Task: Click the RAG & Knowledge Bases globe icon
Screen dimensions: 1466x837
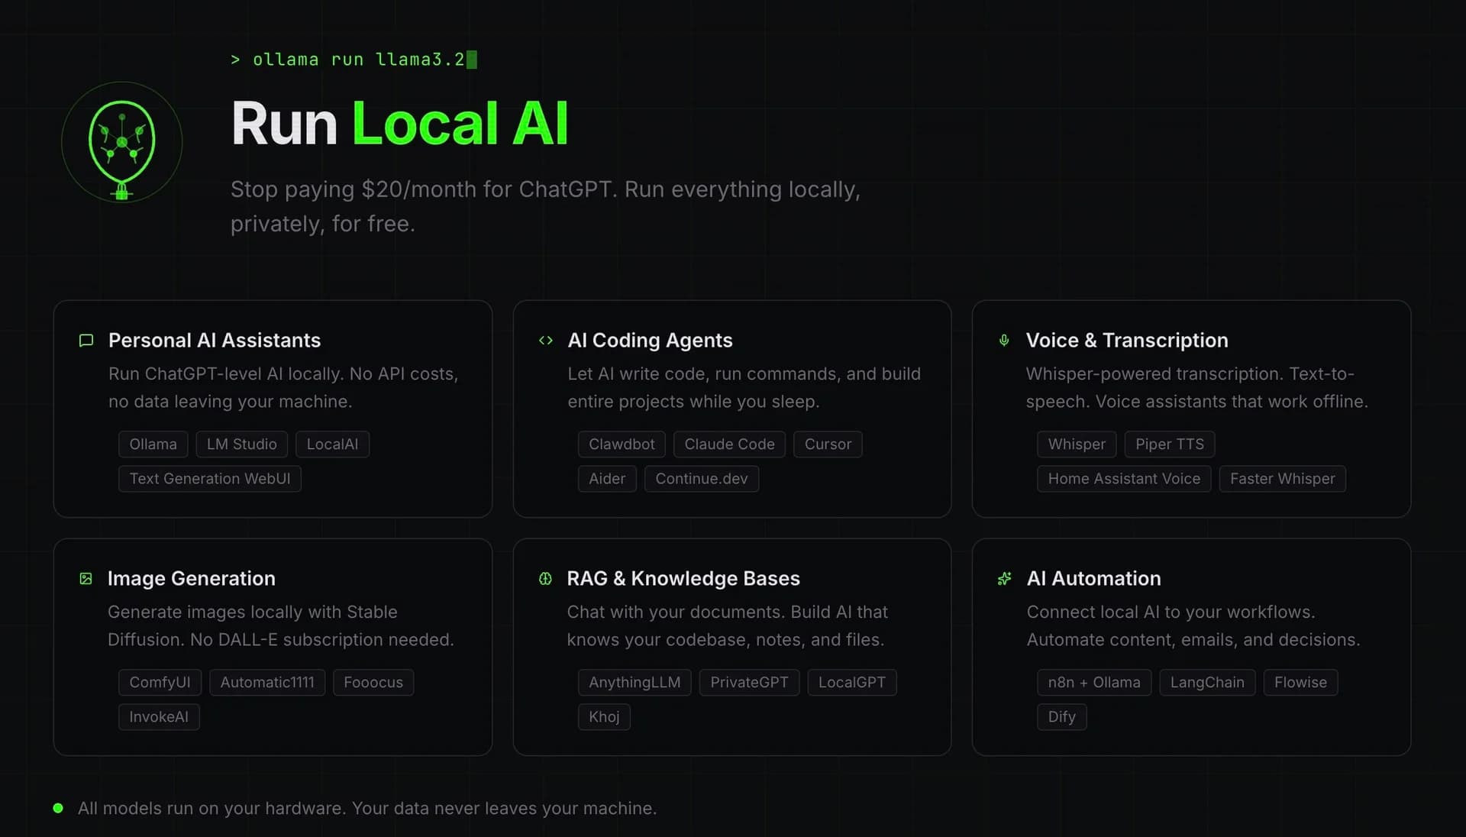Action: coord(545,579)
